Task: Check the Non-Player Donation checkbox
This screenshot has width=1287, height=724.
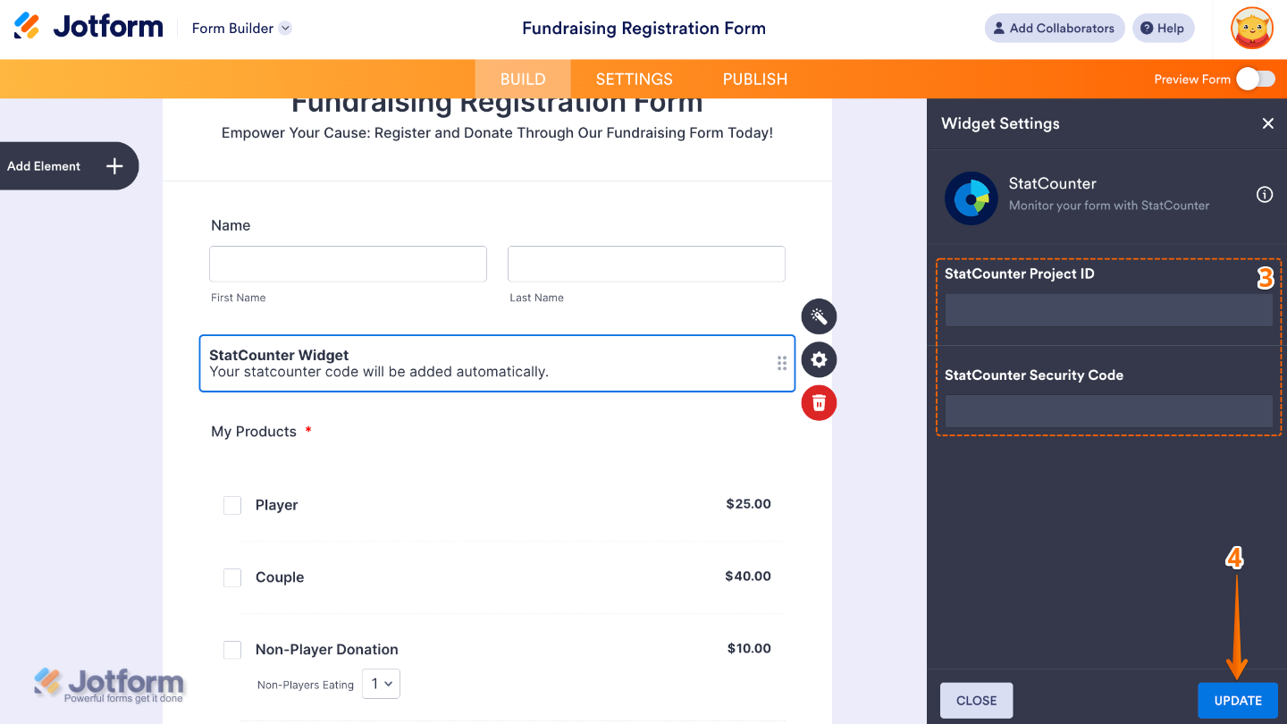Action: (232, 649)
